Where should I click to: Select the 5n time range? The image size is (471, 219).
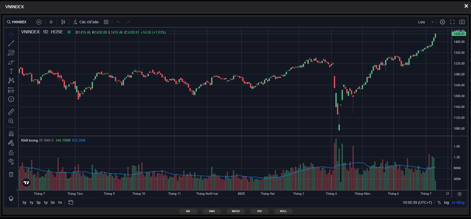point(53,202)
